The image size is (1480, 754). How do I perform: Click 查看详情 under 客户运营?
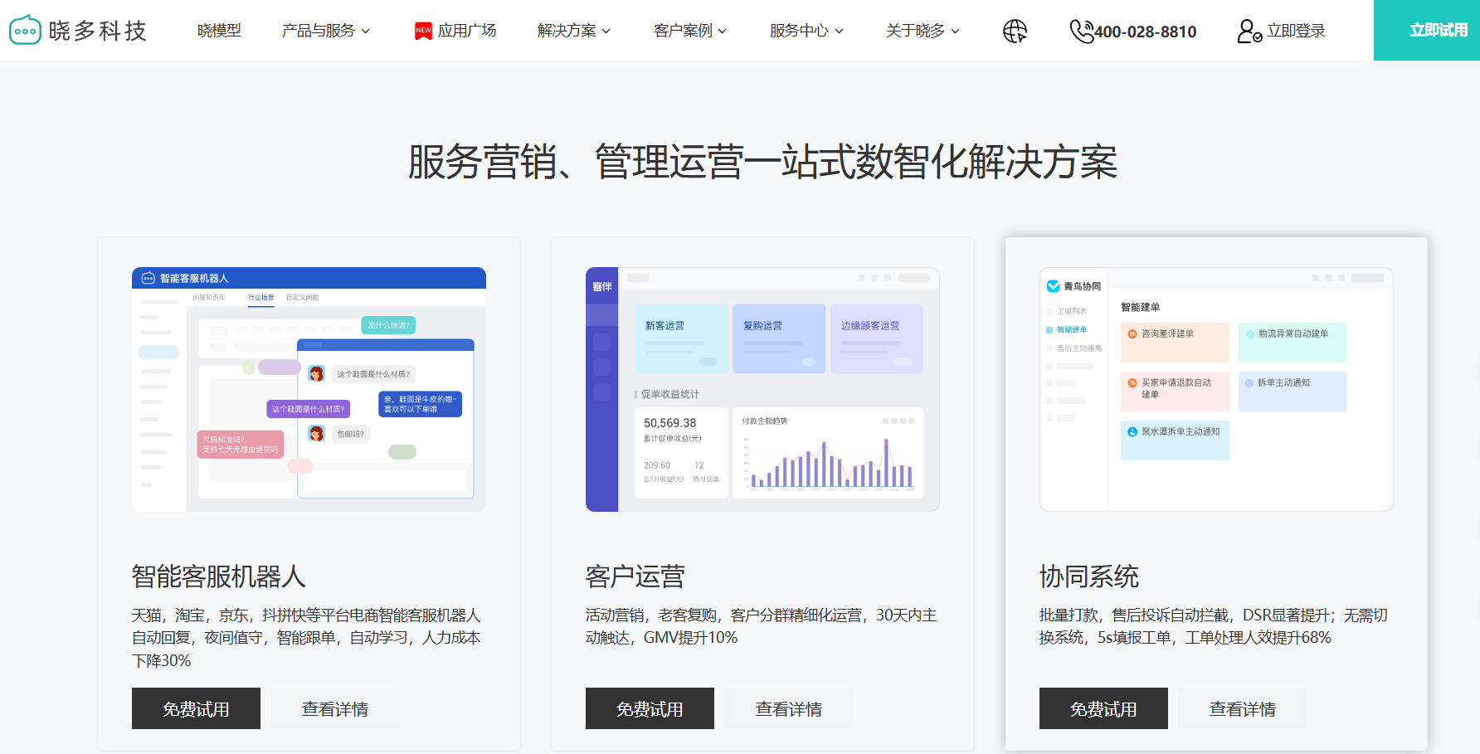[x=788, y=708]
